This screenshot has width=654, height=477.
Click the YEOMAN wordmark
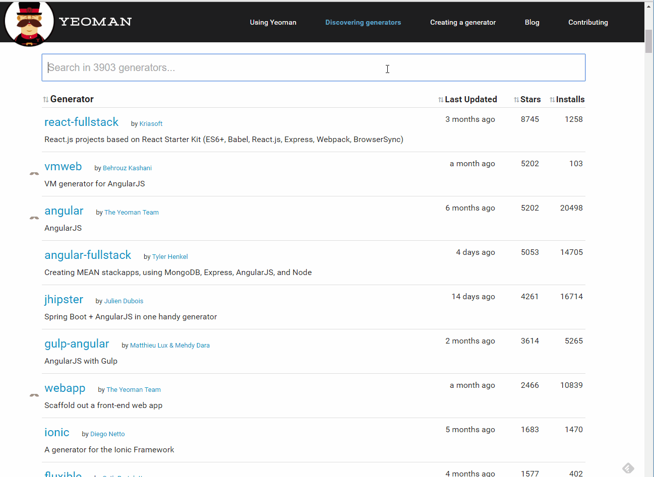[x=95, y=22]
